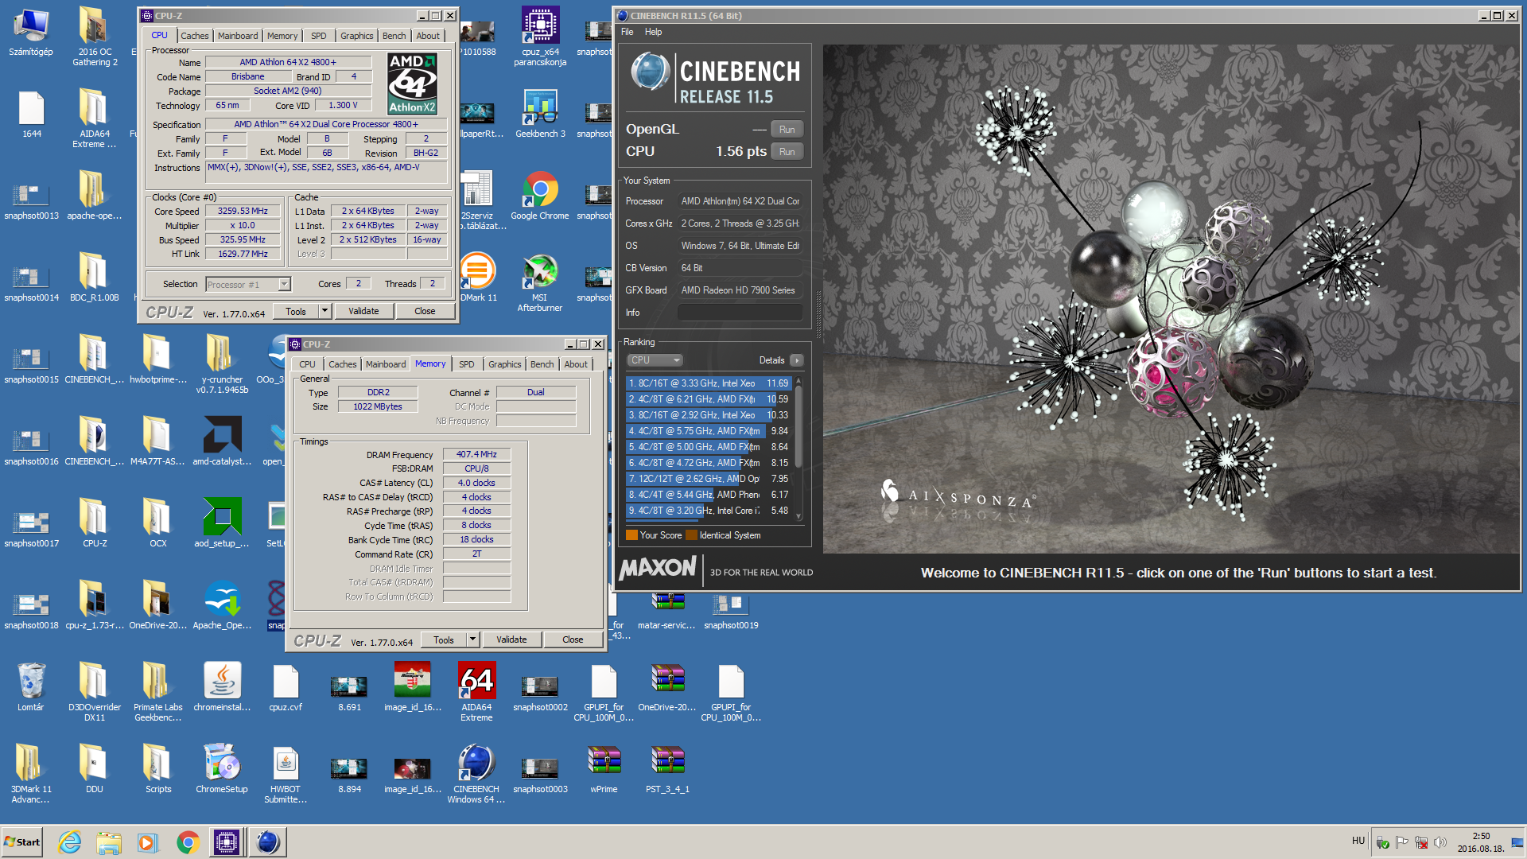Switch to Memory tab in upper CPU-Z window
The image size is (1527, 859).
(x=282, y=36)
